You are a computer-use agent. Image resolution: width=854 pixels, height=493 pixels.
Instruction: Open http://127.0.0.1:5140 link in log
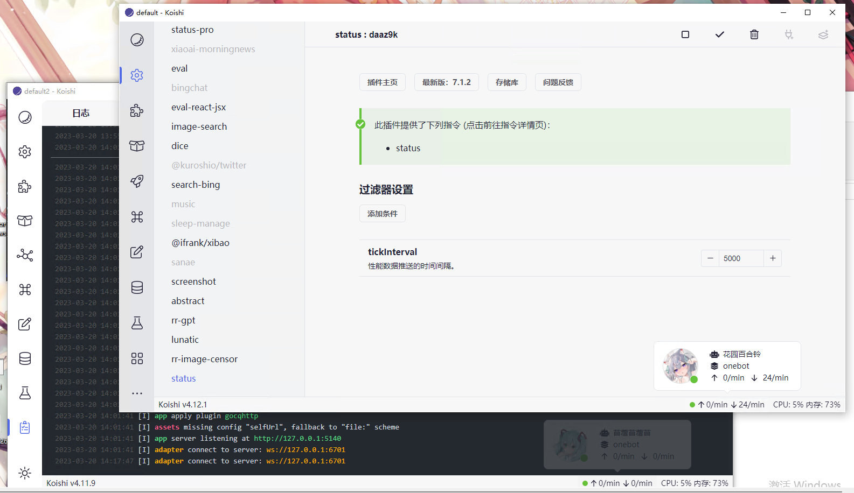click(x=297, y=439)
